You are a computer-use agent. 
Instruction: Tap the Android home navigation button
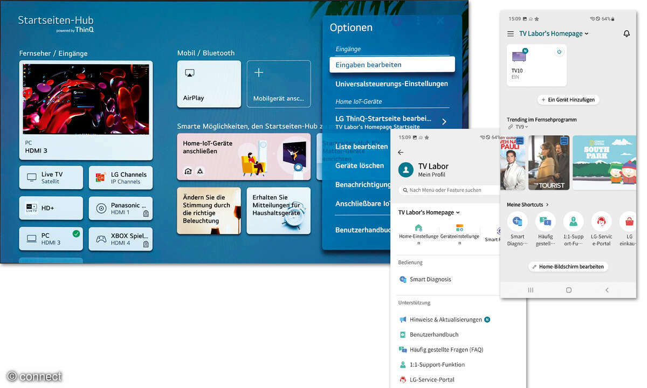click(x=568, y=290)
